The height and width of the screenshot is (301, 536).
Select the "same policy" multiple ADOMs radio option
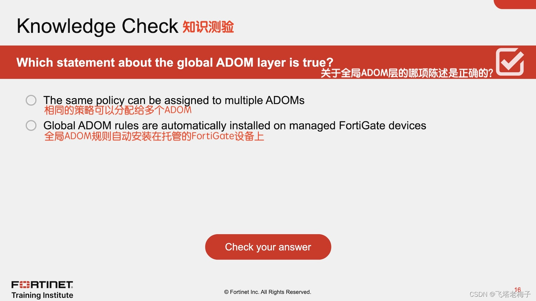(31, 100)
